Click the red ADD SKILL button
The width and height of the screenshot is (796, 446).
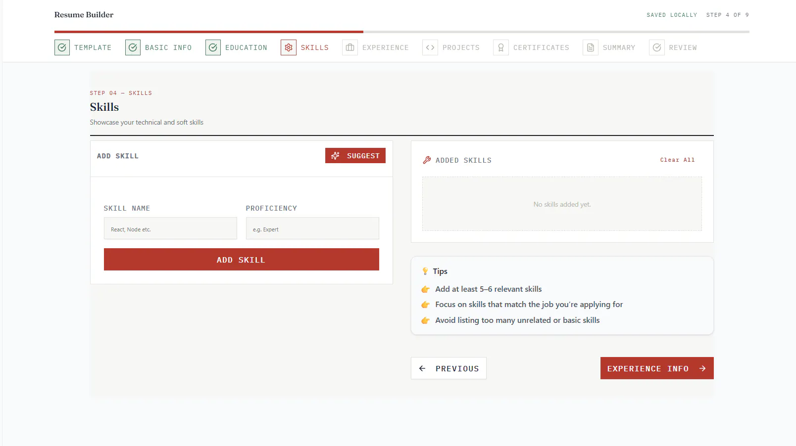242,260
